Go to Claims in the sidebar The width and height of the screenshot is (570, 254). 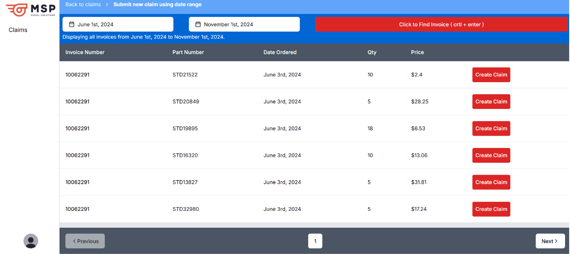[x=18, y=30]
